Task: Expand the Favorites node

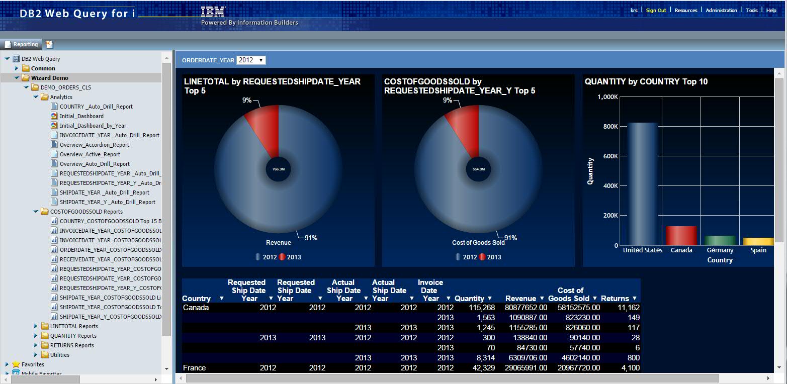Action: point(7,364)
